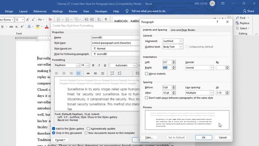Open Text Effects icon in ribbon

click(29, 27)
